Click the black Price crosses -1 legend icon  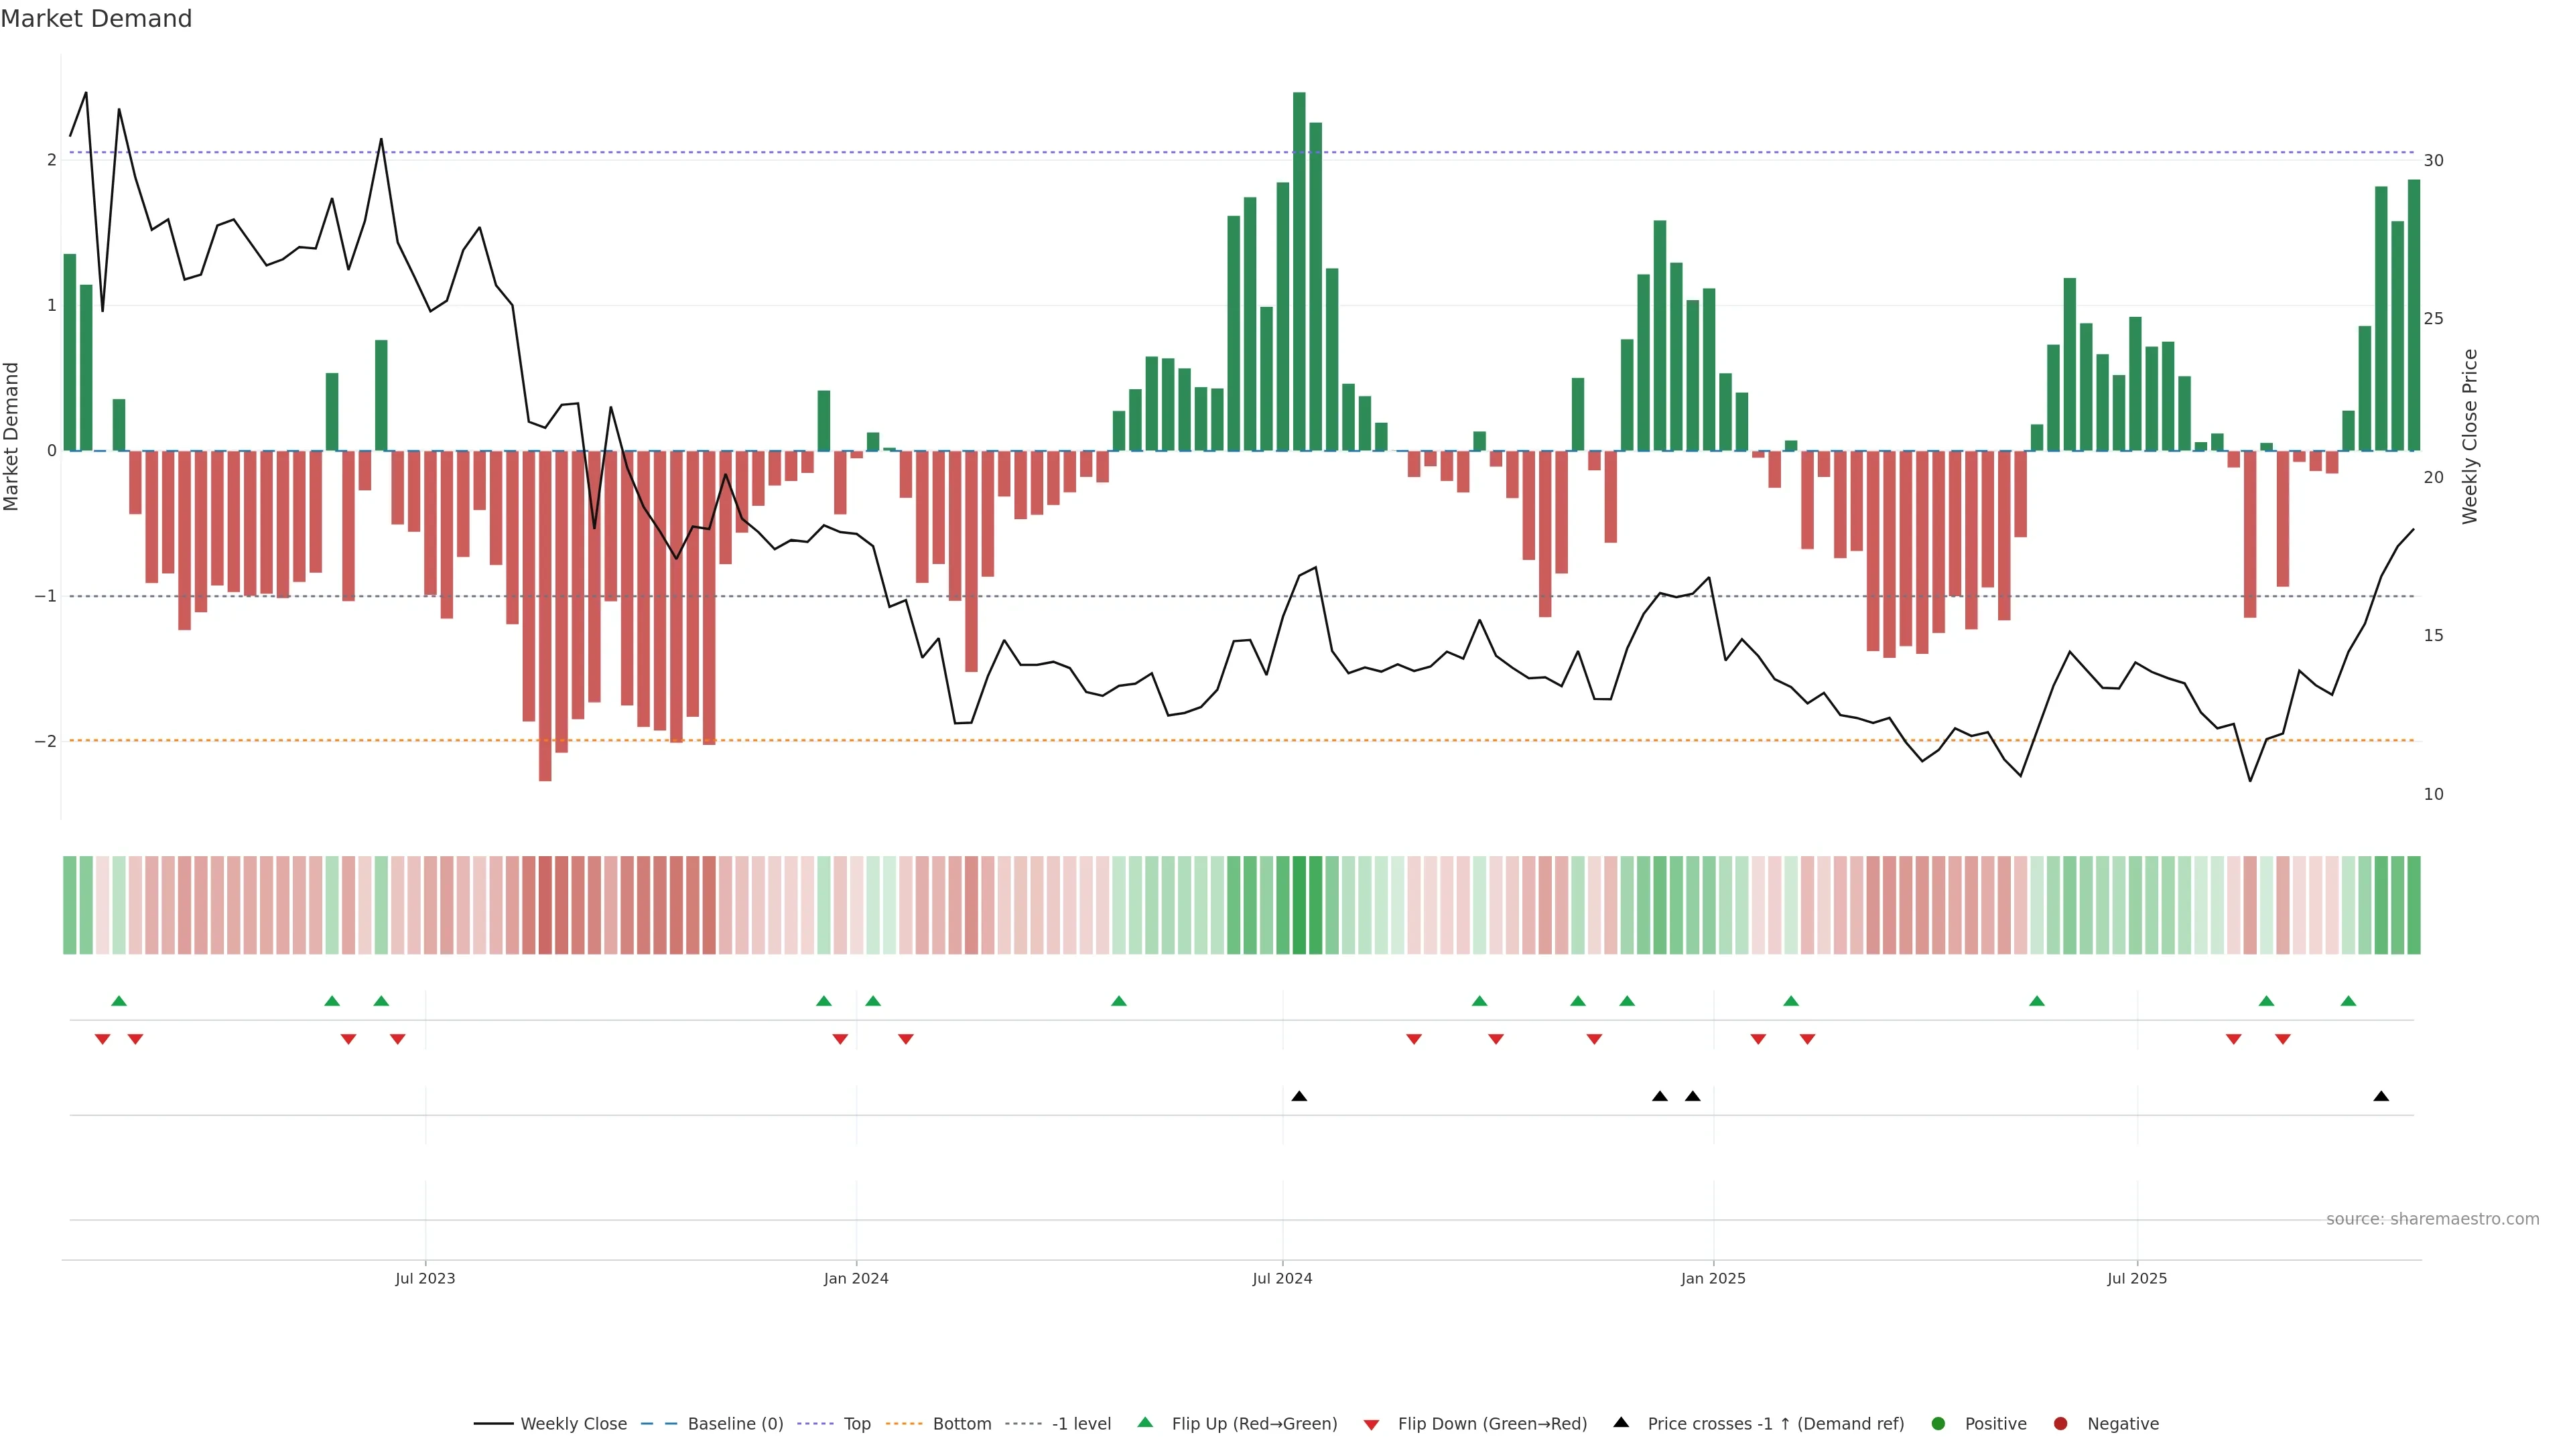1621,1423
